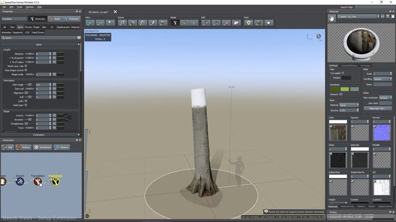The width and height of the screenshot is (396, 222).
Task: Open the Window menu
Action: pos(30,7)
